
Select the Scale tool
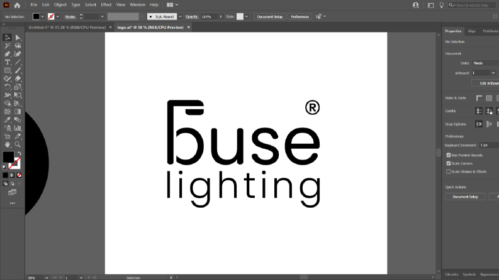click(18, 87)
